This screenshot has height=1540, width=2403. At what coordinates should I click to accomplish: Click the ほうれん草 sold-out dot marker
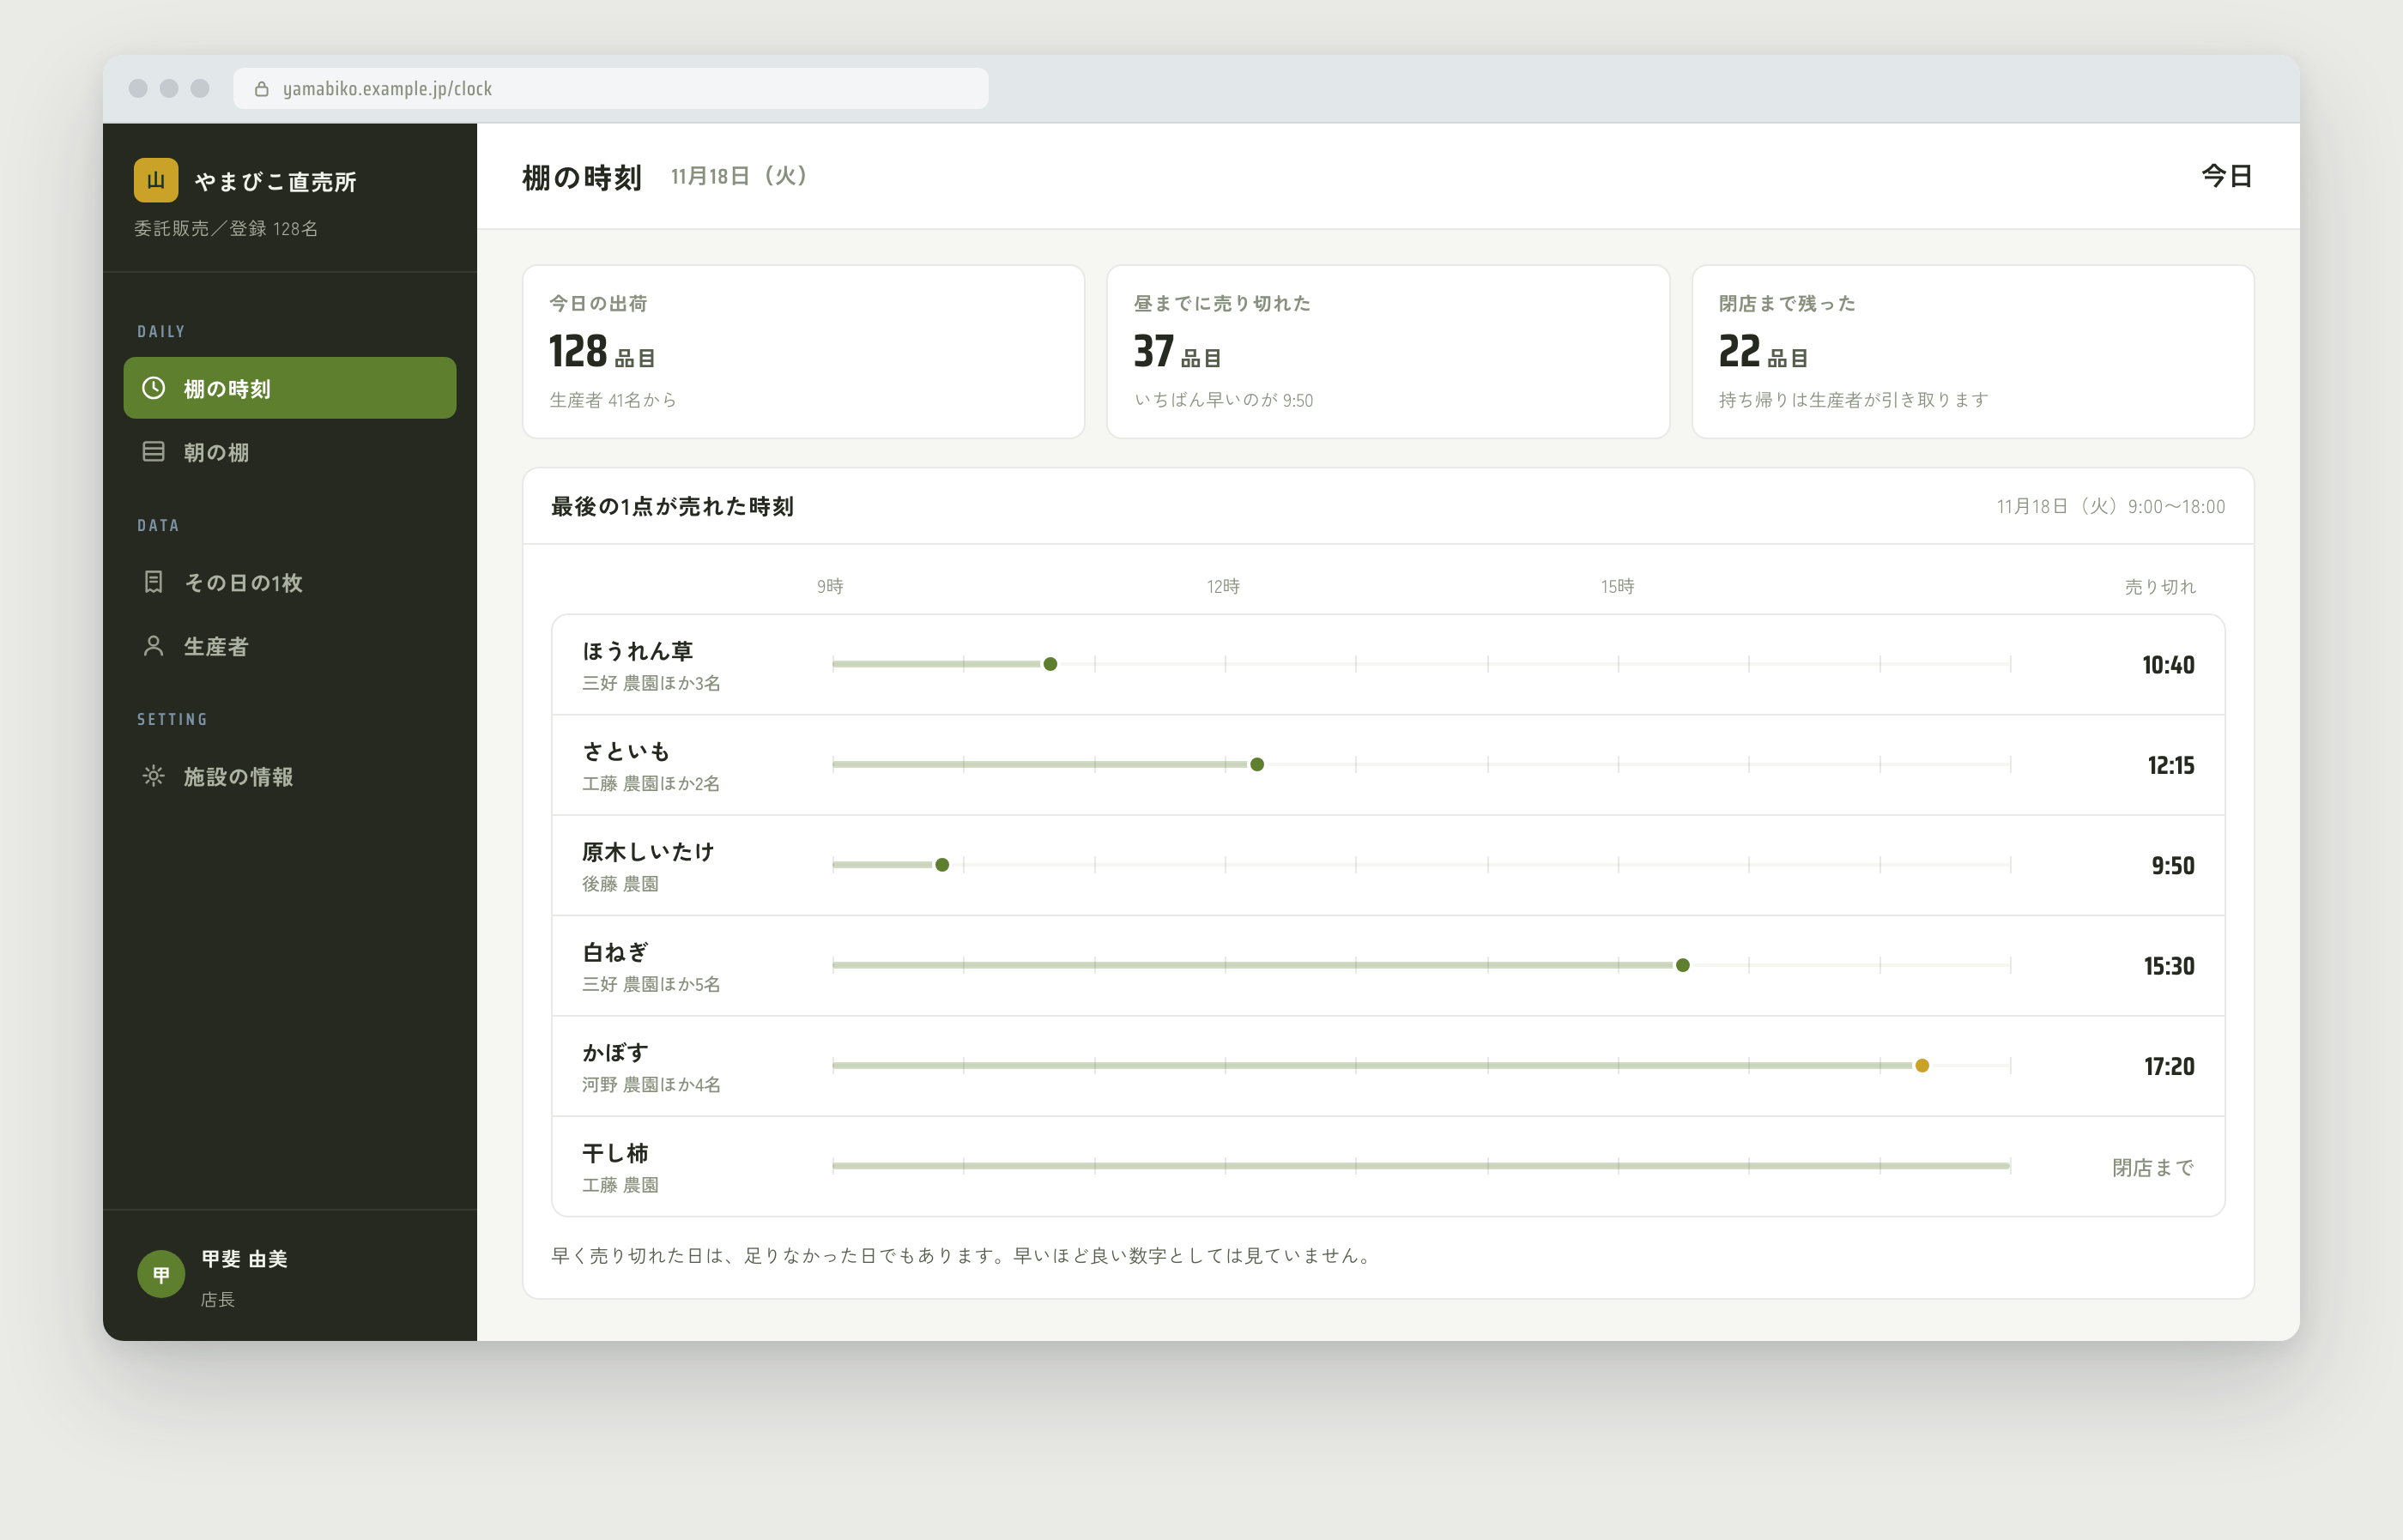1050,664
